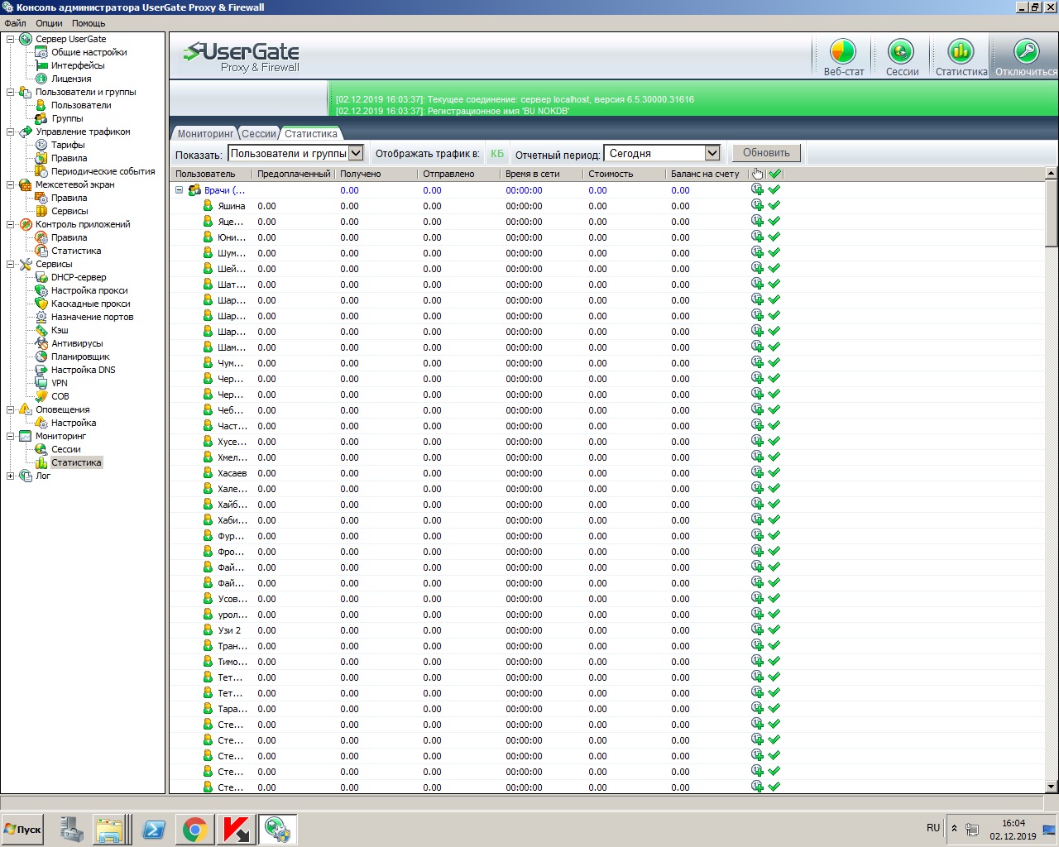
Task: Sort by Пользователь column header
Action: (x=211, y=174)
